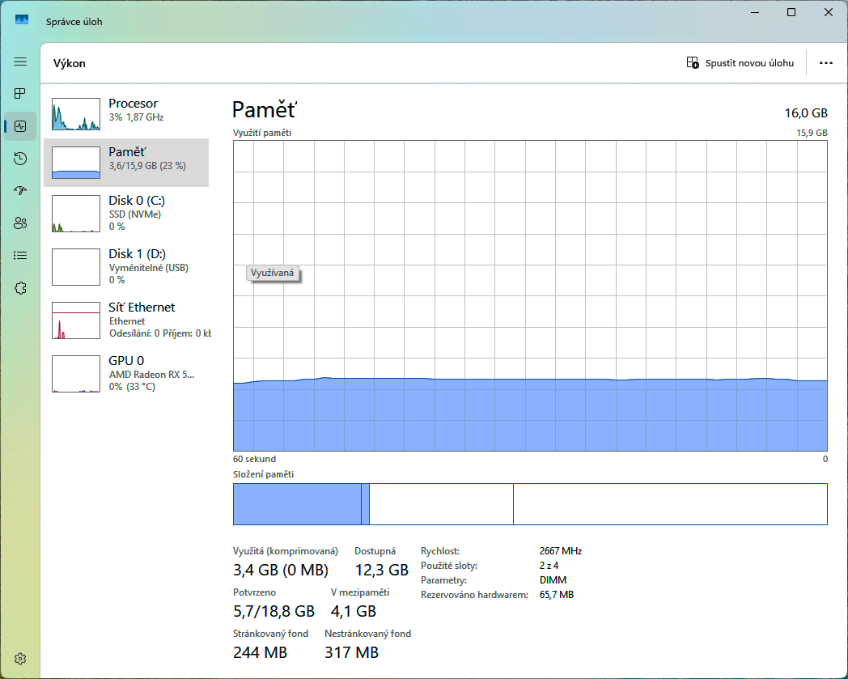Screen dimensions: 848x679
Task: Select Procesor in the performance list
Action: coord(126,114)
